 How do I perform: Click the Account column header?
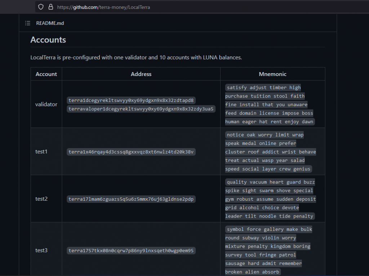click(x=46, y=74)
